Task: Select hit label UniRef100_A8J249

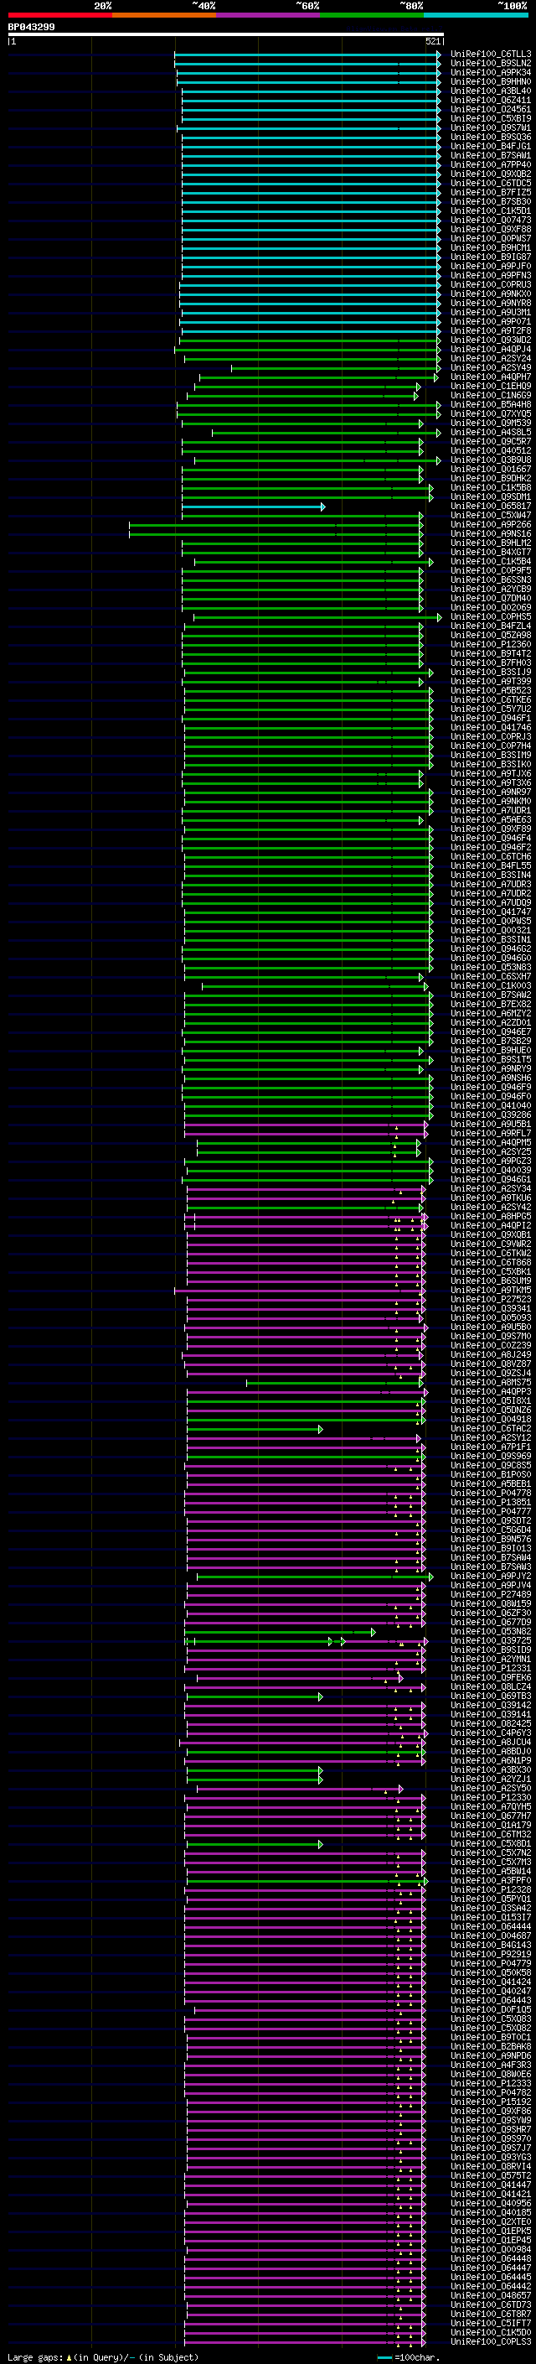Action: point(490,1355)
